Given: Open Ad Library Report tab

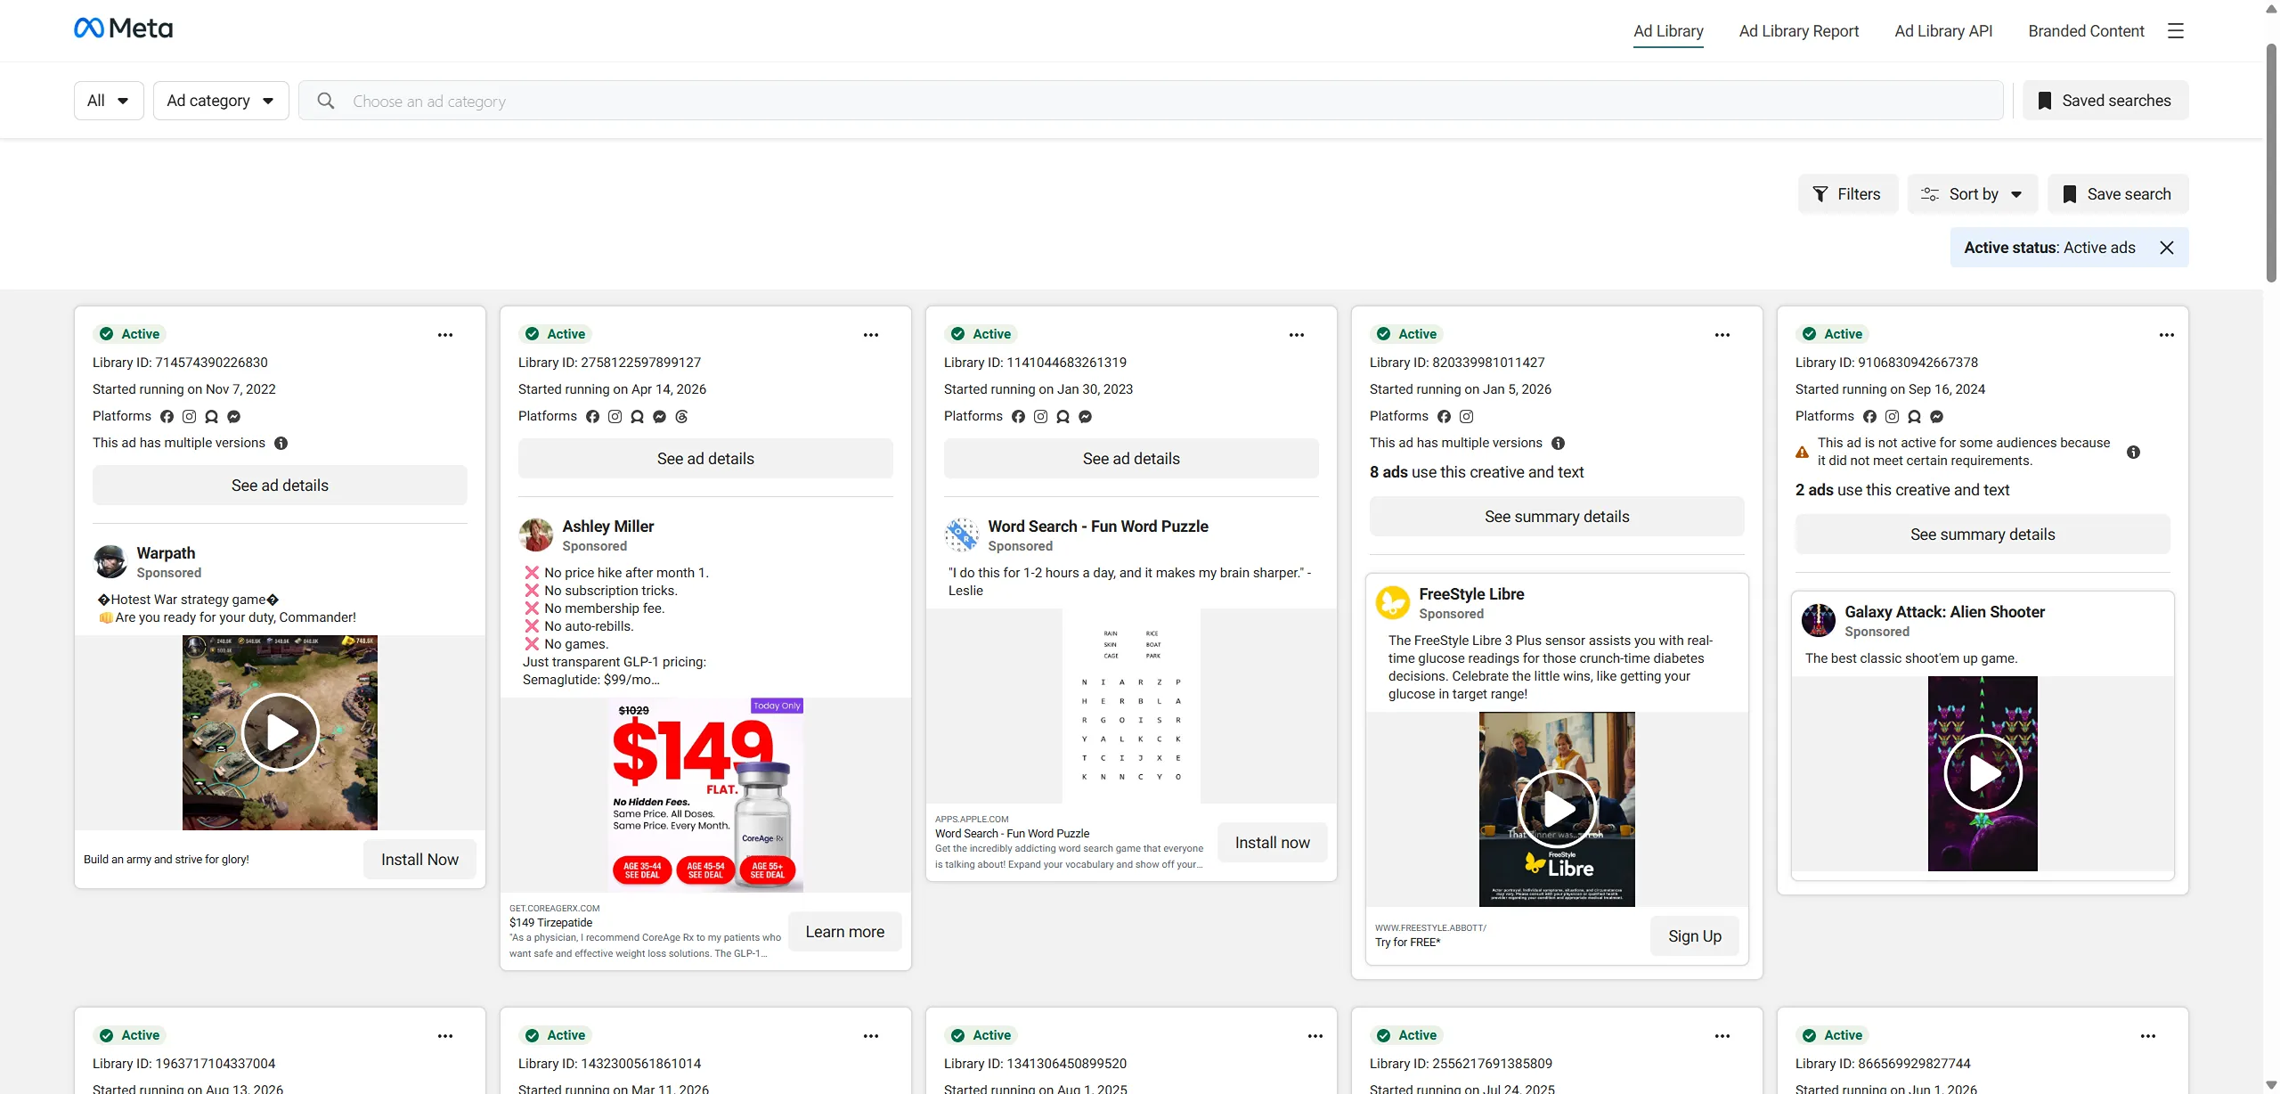Looking at the screenshot, I should [1799, 31].
